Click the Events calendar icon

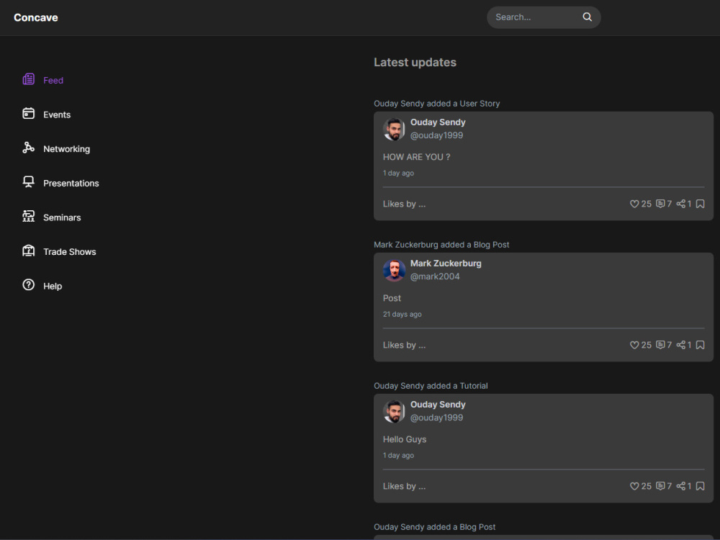tap(29, 113)
